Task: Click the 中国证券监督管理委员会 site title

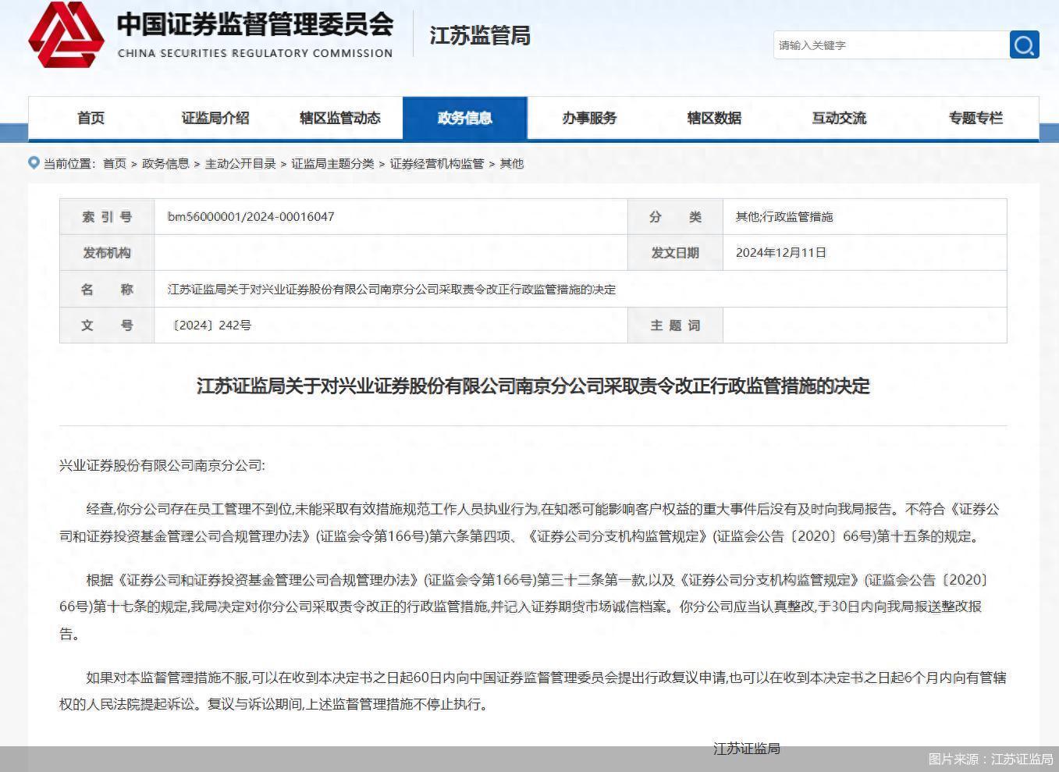Action: click(255, 24)
